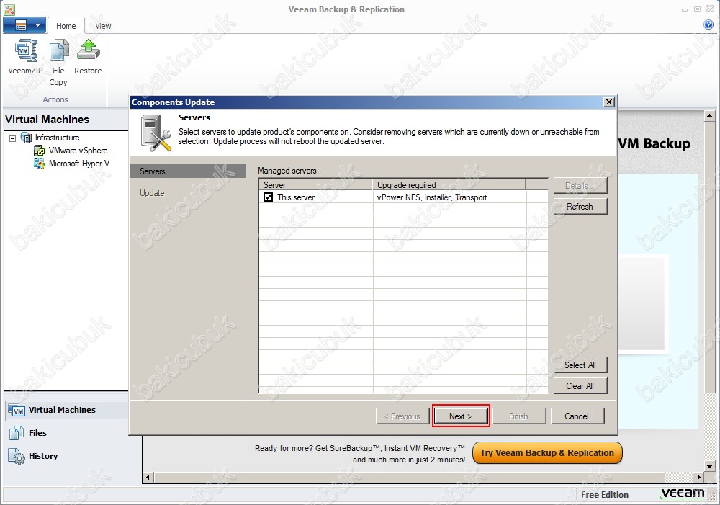Sort by the Server column header
Viewport: 720px width, 505px height.
315,184
